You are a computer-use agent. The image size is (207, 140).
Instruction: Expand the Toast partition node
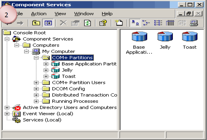tap(46, 76)
